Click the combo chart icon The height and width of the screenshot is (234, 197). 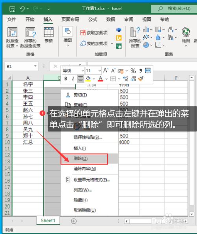171,37
